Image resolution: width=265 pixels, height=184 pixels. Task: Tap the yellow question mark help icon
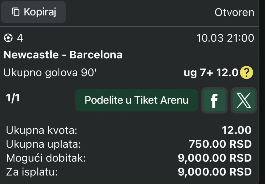pos(246,73)
